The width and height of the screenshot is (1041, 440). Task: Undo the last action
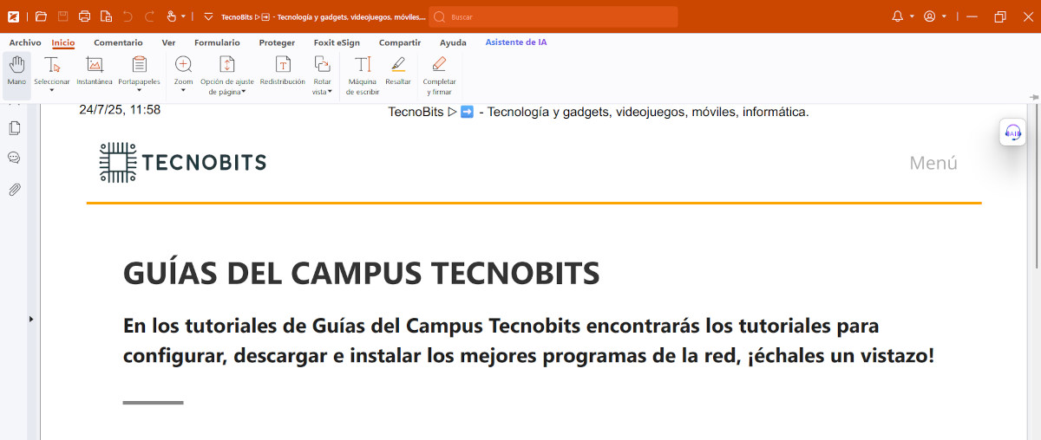pos(128,16)
